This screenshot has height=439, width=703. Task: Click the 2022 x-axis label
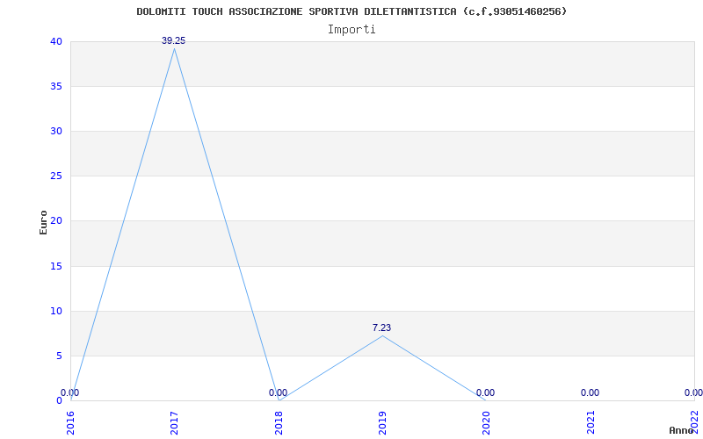[x=694, y=422]
